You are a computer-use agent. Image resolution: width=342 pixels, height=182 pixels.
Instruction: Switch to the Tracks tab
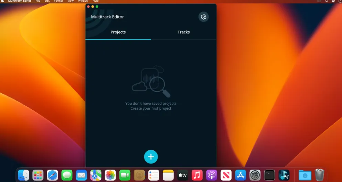point(184,32)
